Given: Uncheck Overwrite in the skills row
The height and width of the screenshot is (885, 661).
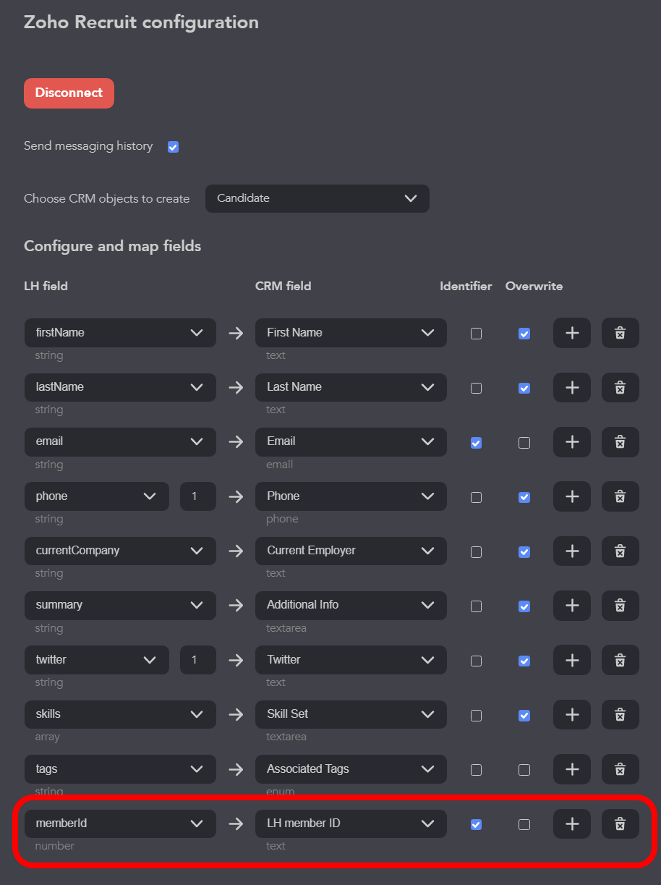Looking at the screenshot, I should tap(524, 716).
